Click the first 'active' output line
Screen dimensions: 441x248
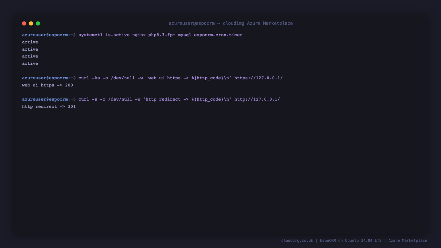click(x=30, y=42)
